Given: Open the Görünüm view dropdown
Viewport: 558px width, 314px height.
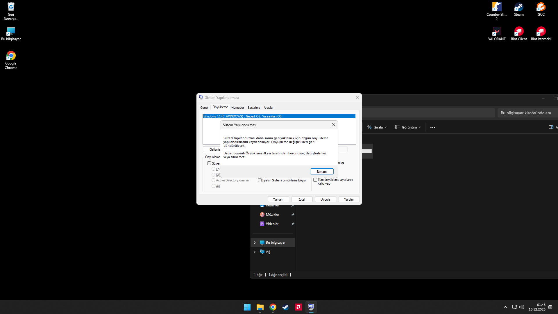Looking at the screenshot, I should tap(408, 127).
